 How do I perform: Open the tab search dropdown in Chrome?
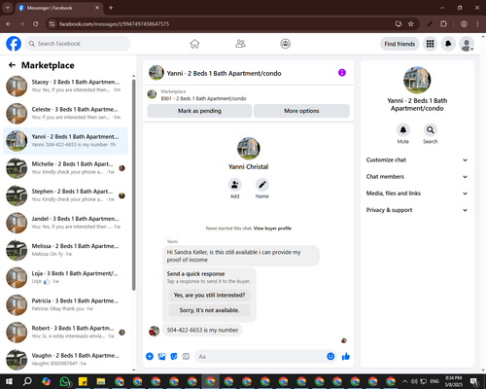point(8,8)
